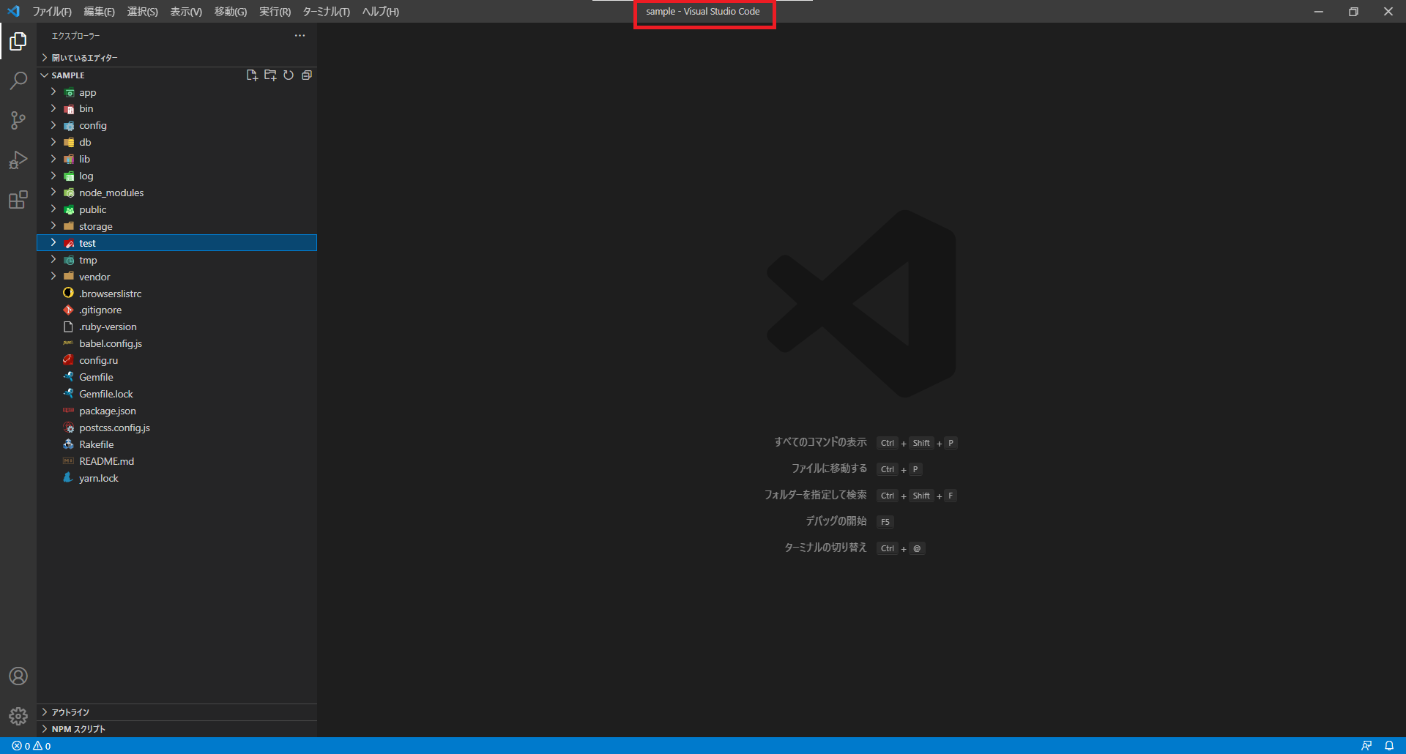Click the New Folder icon in SAMPLE header
The height and width of the screenshot is (754, 1406).
click(x=270, y=75)
